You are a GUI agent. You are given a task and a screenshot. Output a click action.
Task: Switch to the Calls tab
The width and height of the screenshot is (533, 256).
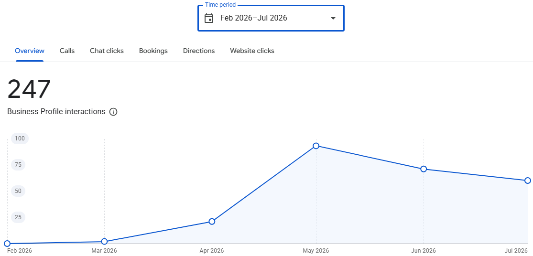(67, 51)
